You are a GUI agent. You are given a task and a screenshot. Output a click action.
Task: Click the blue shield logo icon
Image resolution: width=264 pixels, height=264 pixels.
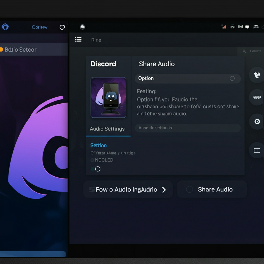[5, 27]
